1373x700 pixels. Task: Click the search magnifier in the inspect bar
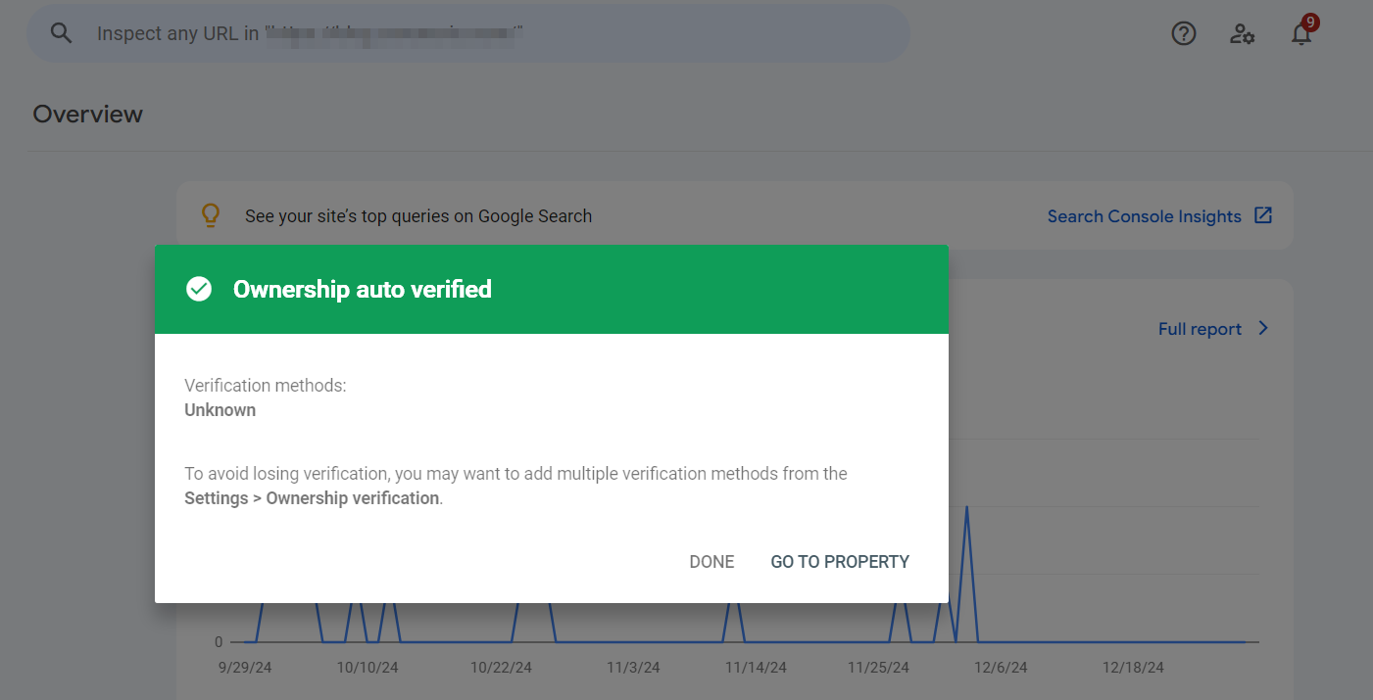tap(61, 32)
